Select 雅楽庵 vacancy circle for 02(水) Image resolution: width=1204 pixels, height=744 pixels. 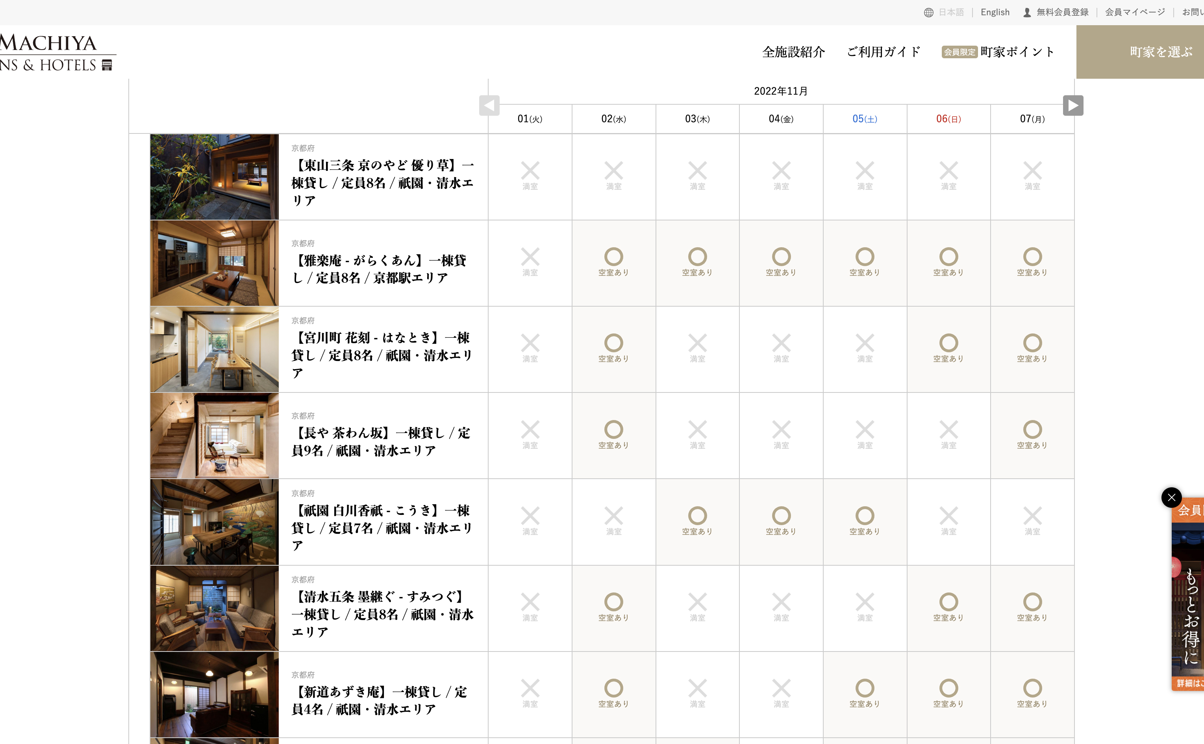click(x=613, y=257)
